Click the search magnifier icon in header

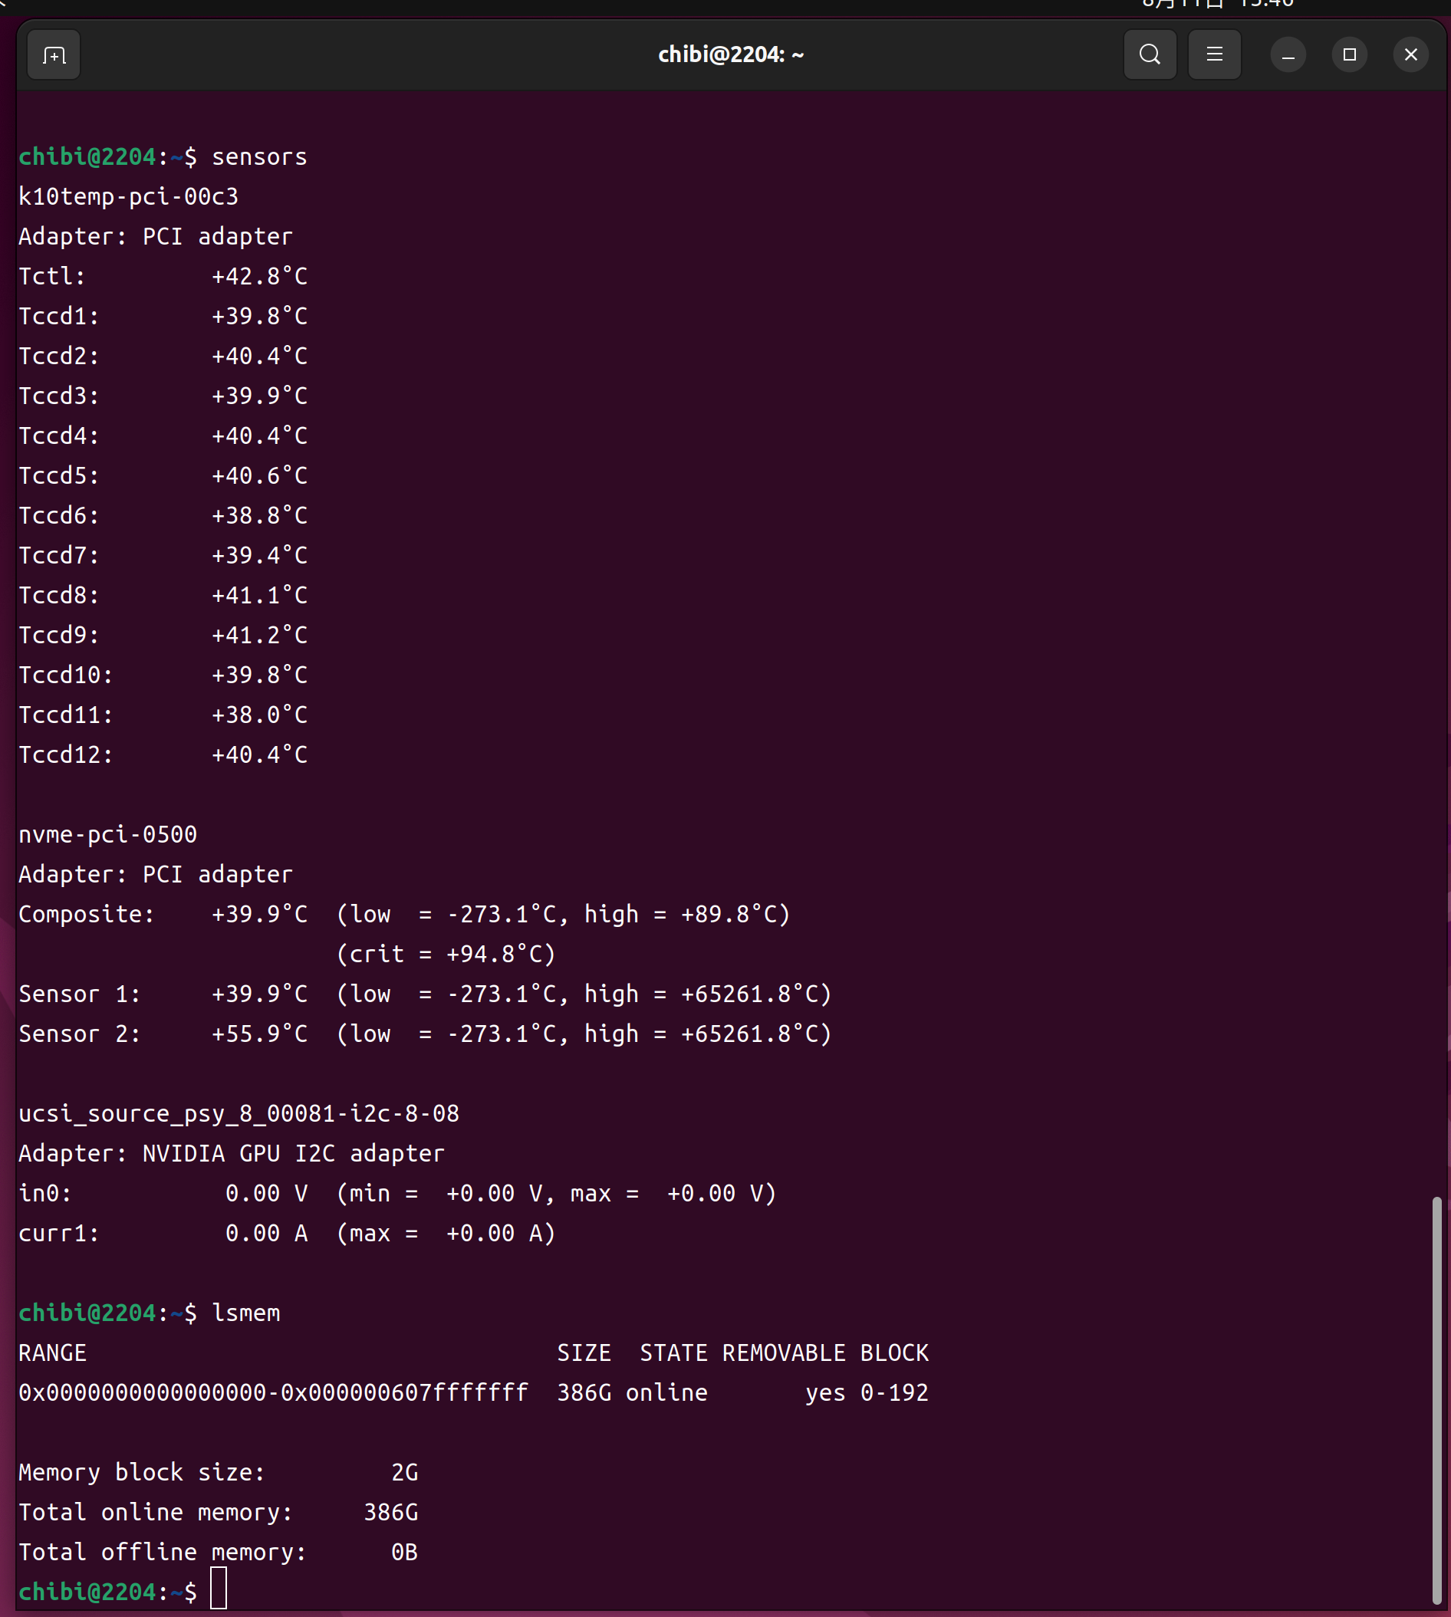pyautogui.click(x=1149, y=55)
